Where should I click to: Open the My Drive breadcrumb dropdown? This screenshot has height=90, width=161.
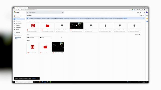[x=29, y=15]
